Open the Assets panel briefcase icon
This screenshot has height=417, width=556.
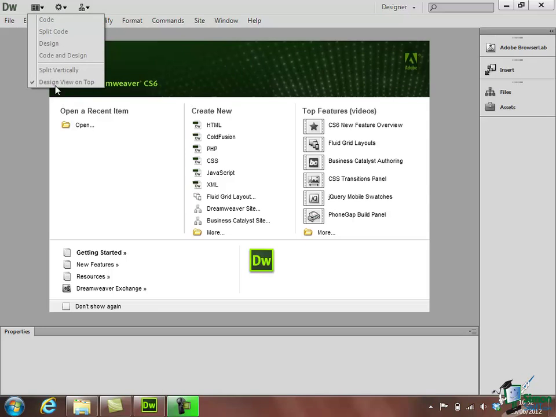(x=490, y=107)
